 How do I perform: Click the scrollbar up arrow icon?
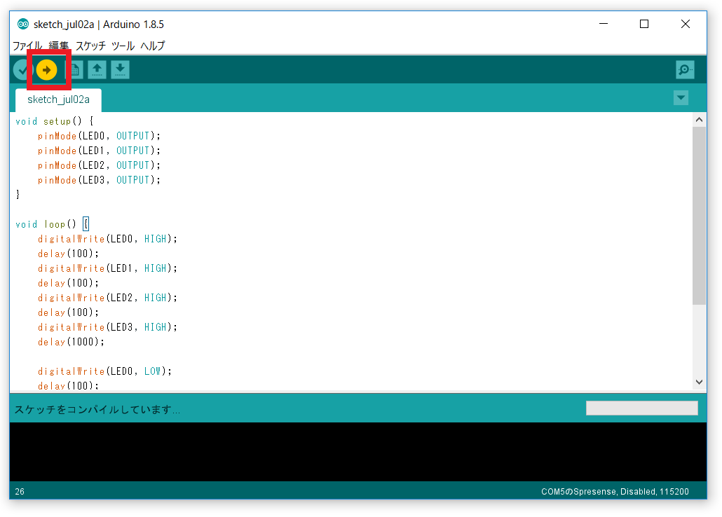pos(699,118)
